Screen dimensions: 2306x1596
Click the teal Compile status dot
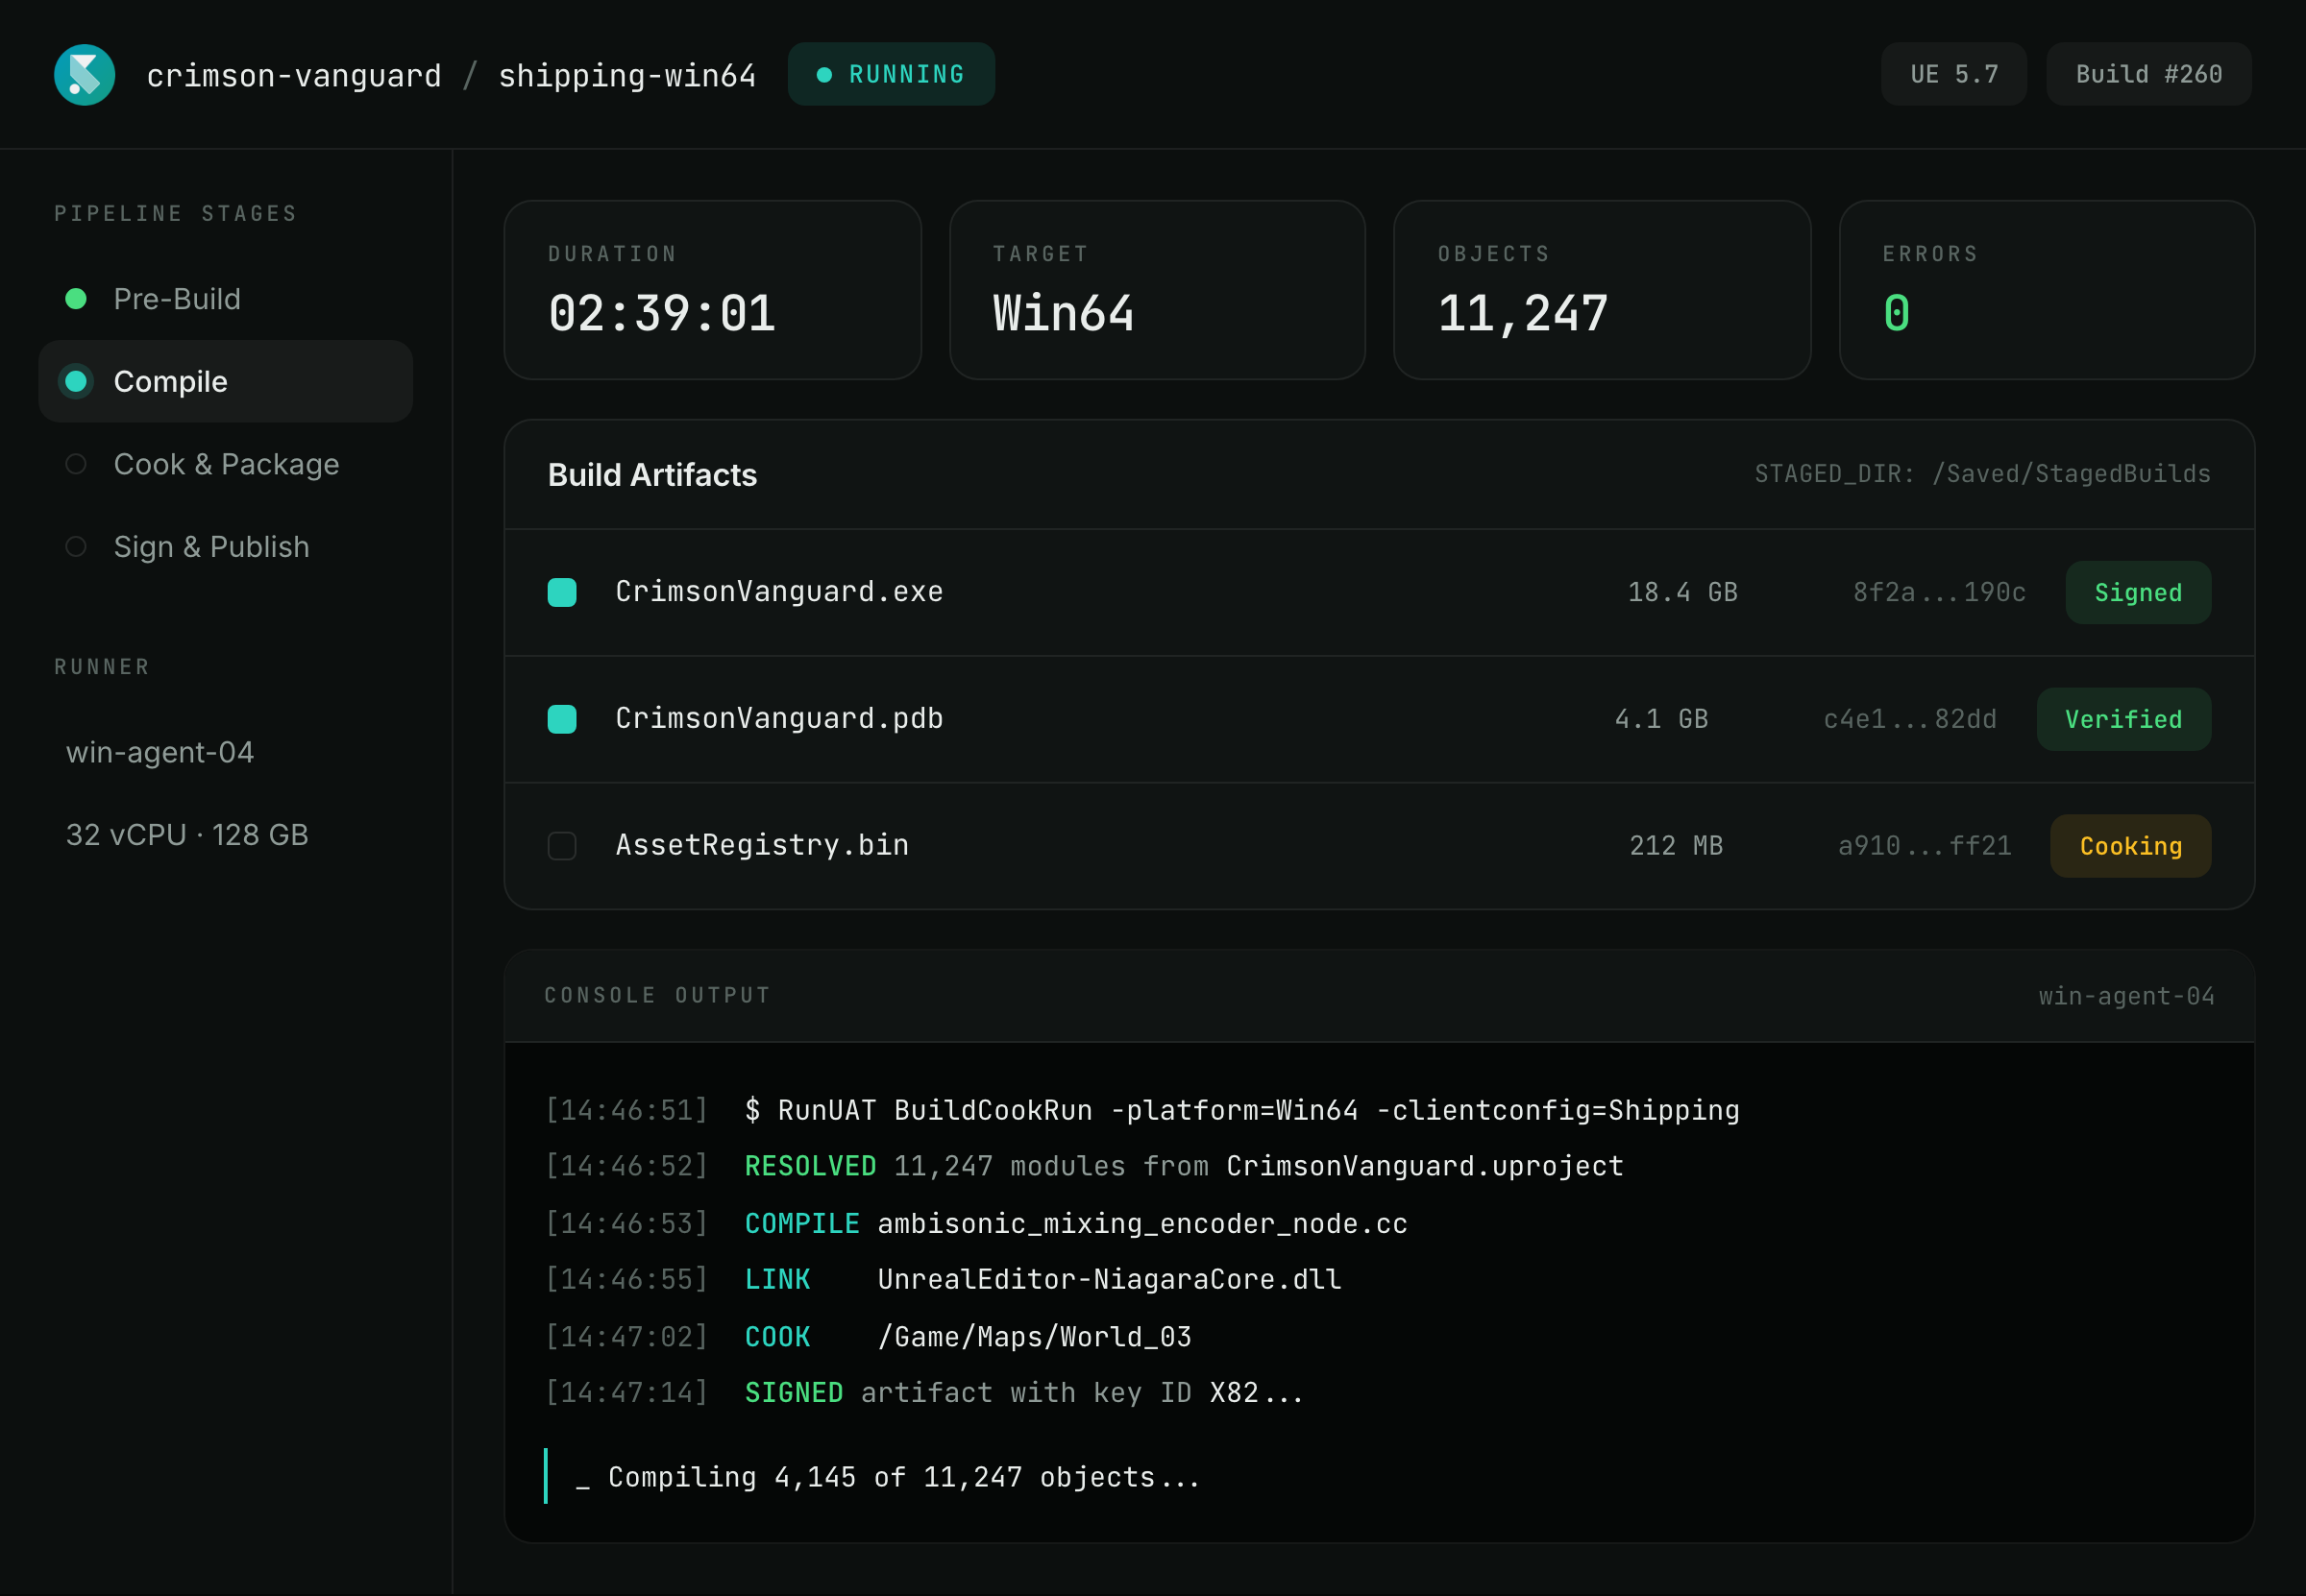(76, 381)
